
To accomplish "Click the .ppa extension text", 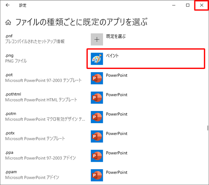I will pyautogui.click(x=9, y=152).
